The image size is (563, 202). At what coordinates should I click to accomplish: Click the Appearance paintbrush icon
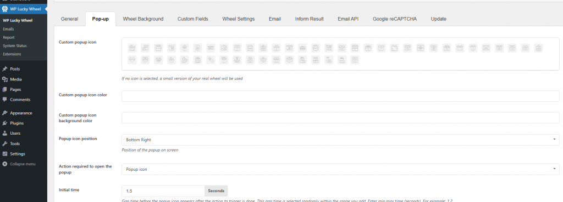click(4, 113)
